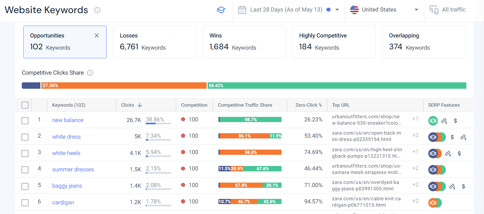Select the Highly Competitive keywords tab
Image resolution: width=484 pixels, height=214 pixels.
[334, 42]
